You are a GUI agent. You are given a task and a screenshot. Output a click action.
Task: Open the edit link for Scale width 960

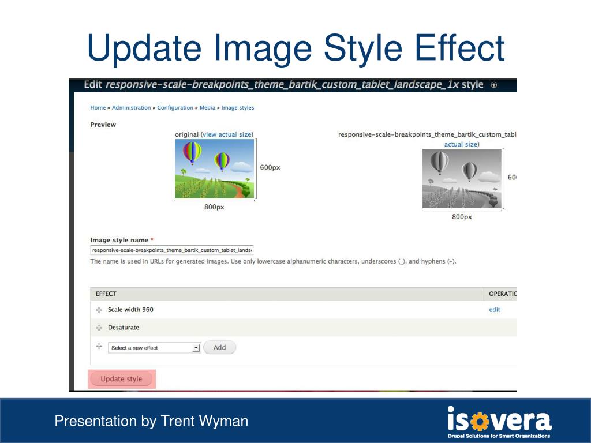495,310
